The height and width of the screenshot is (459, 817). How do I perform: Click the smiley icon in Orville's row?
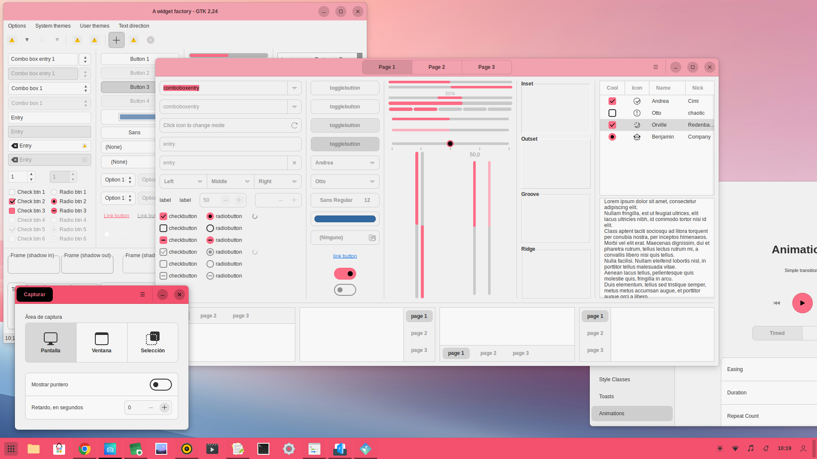click(637, 125)
